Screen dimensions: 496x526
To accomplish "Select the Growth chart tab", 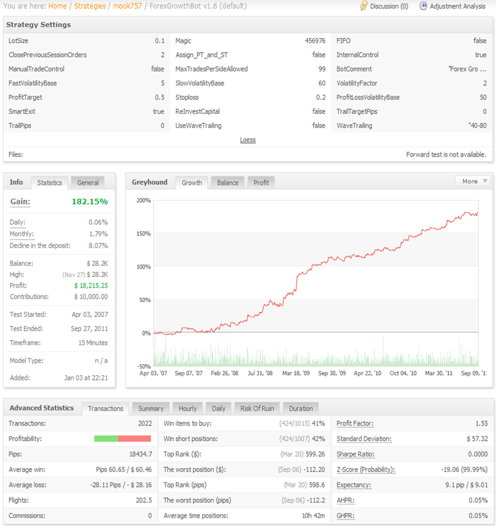I will pos(192,182).
